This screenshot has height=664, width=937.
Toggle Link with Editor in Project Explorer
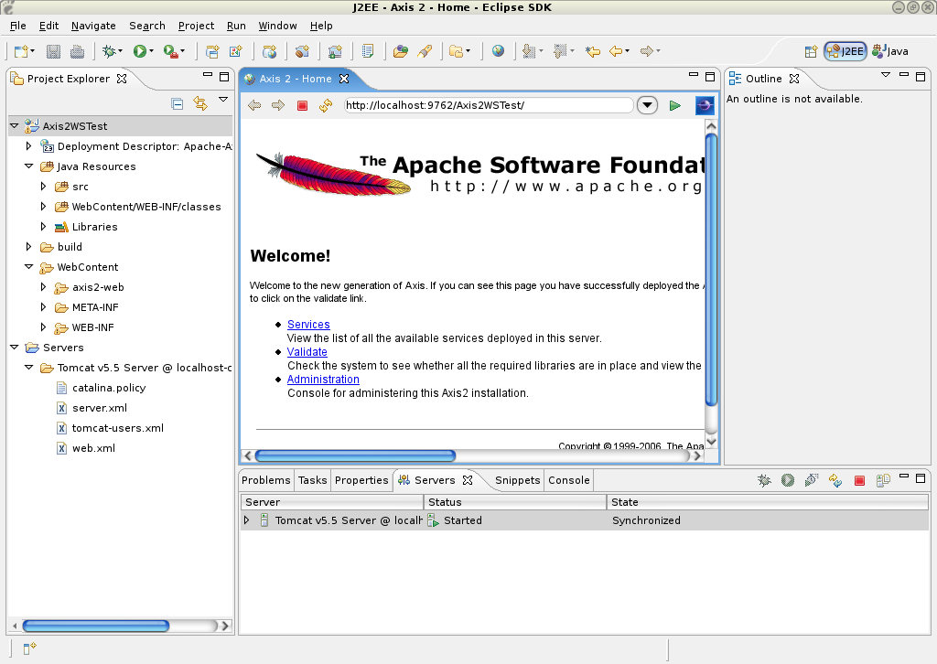[x=200, y=103]
